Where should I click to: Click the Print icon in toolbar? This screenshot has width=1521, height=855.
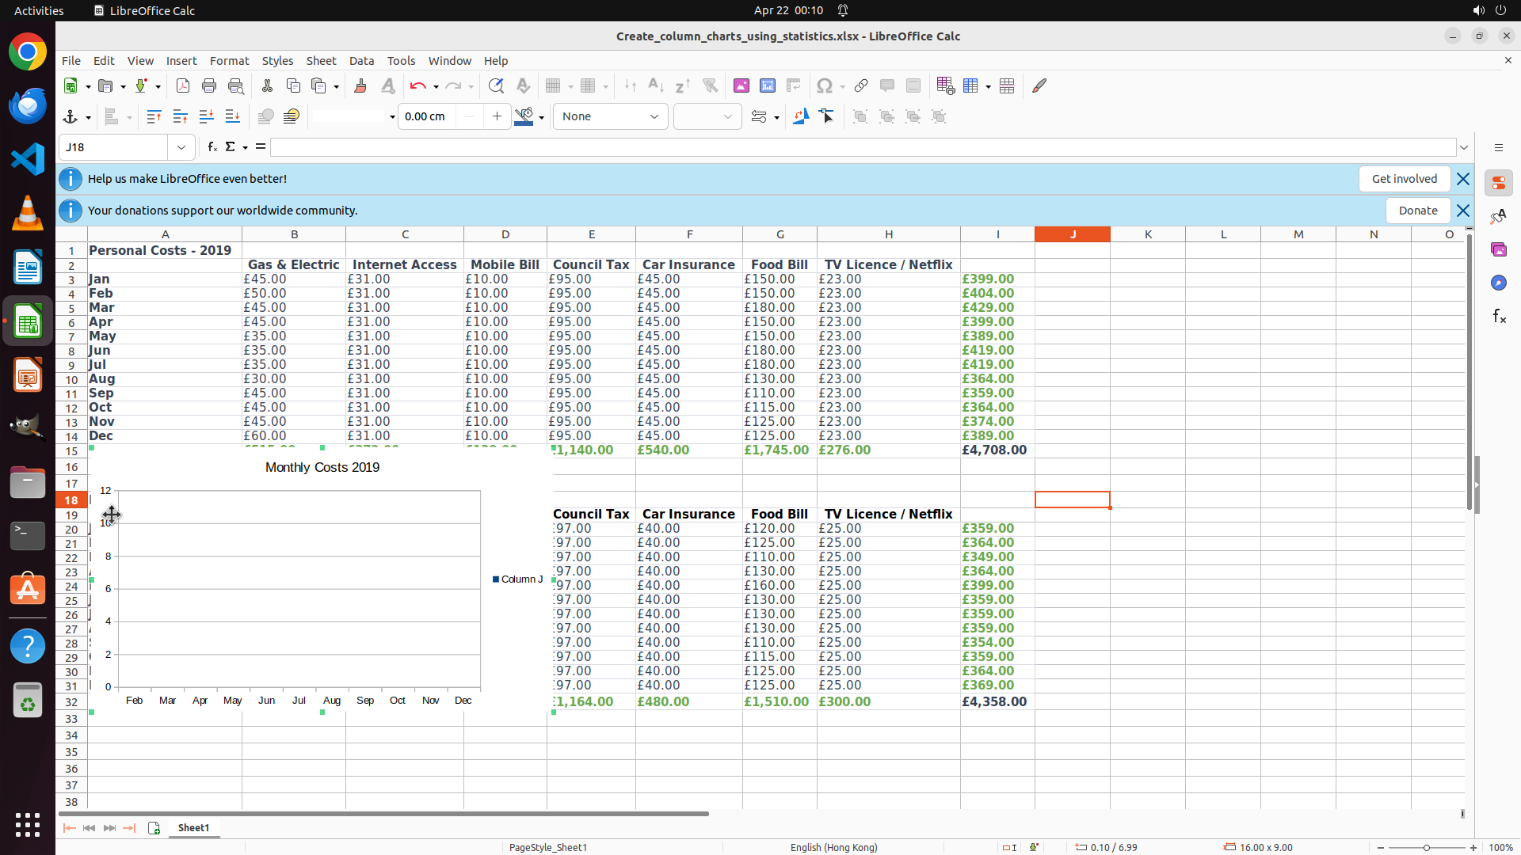click(x=209, y=86)
